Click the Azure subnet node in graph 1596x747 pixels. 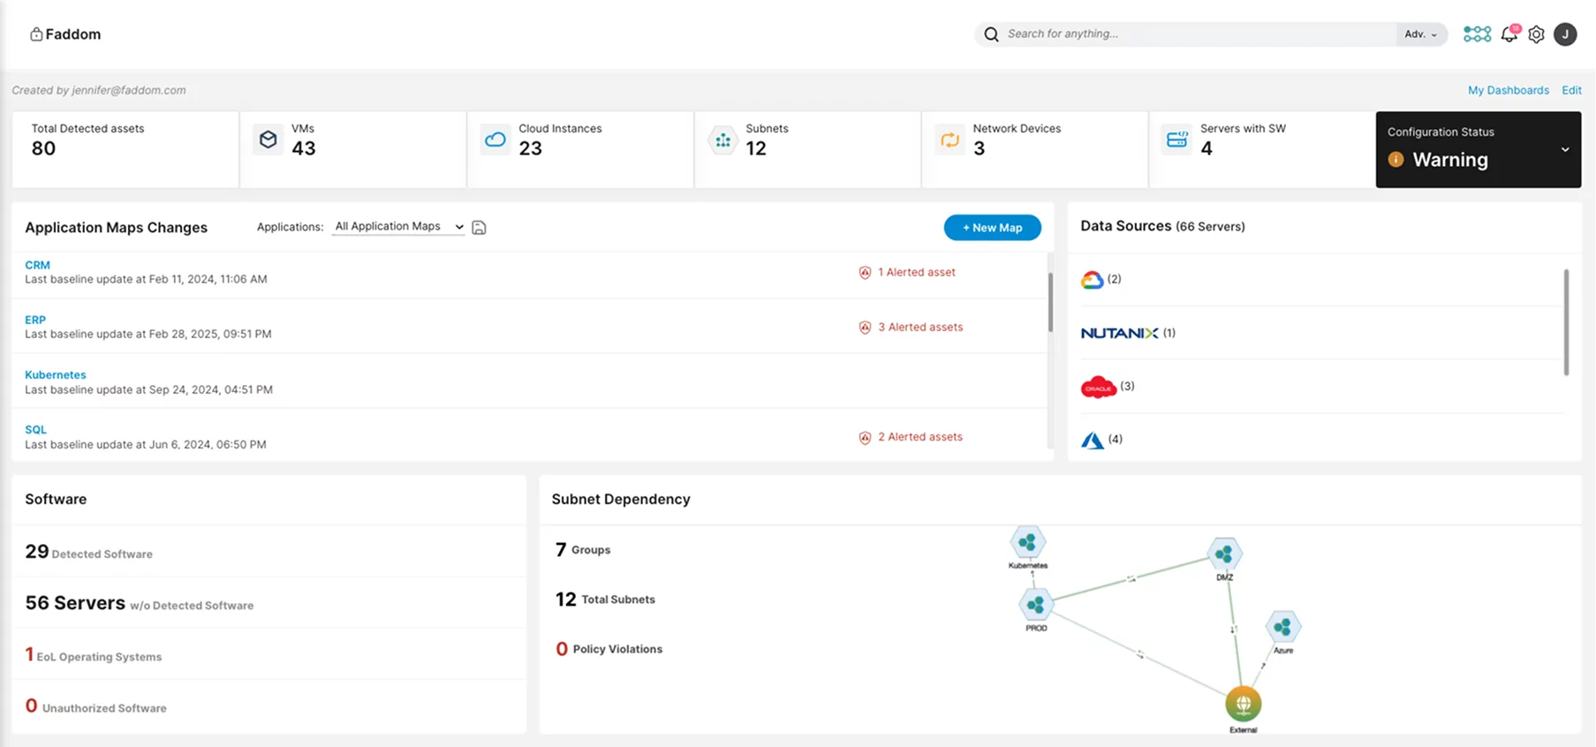[1283, 628]
